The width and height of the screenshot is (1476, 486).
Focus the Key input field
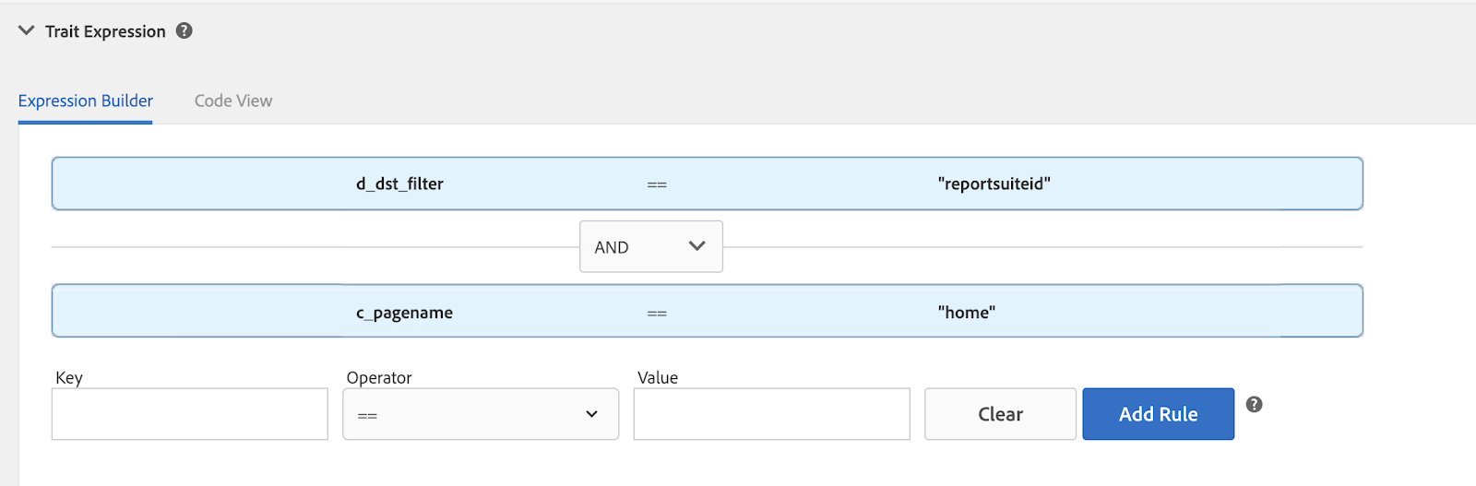point(190,414)
